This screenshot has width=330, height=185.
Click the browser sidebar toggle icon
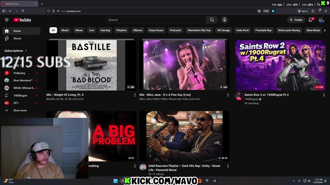4,11
